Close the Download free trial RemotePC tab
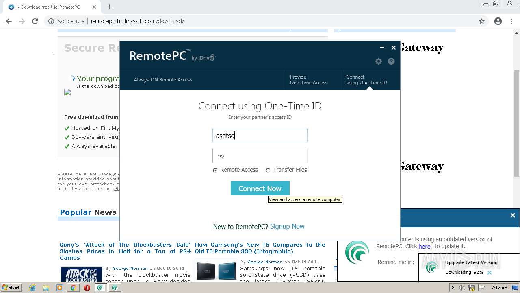Viewport: 520px width, 293px height. pyautogui.click(x=94, y=7)
